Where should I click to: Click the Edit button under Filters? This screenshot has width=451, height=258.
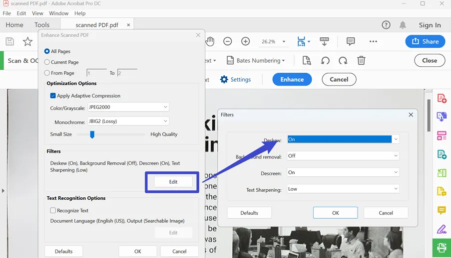click(173, 182)
